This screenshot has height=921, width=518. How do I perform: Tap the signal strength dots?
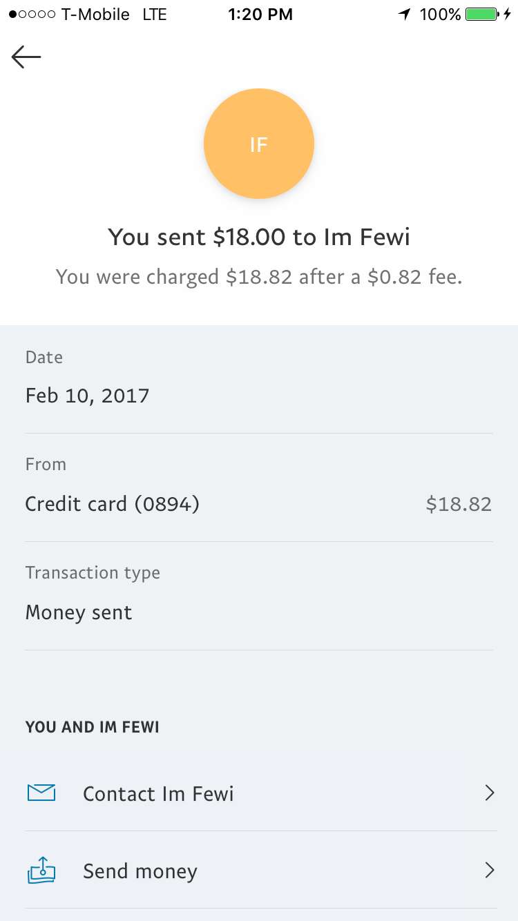pos(32,14)
